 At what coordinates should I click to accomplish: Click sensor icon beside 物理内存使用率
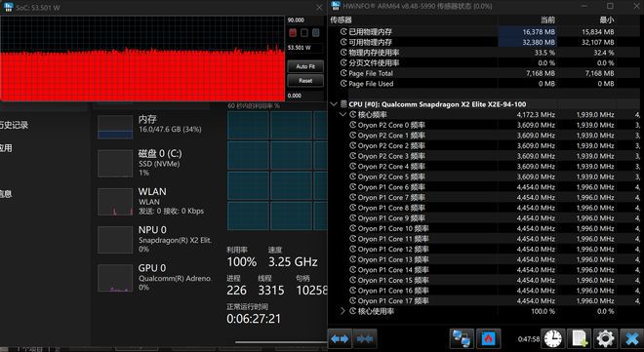click(x=343, y=53)
